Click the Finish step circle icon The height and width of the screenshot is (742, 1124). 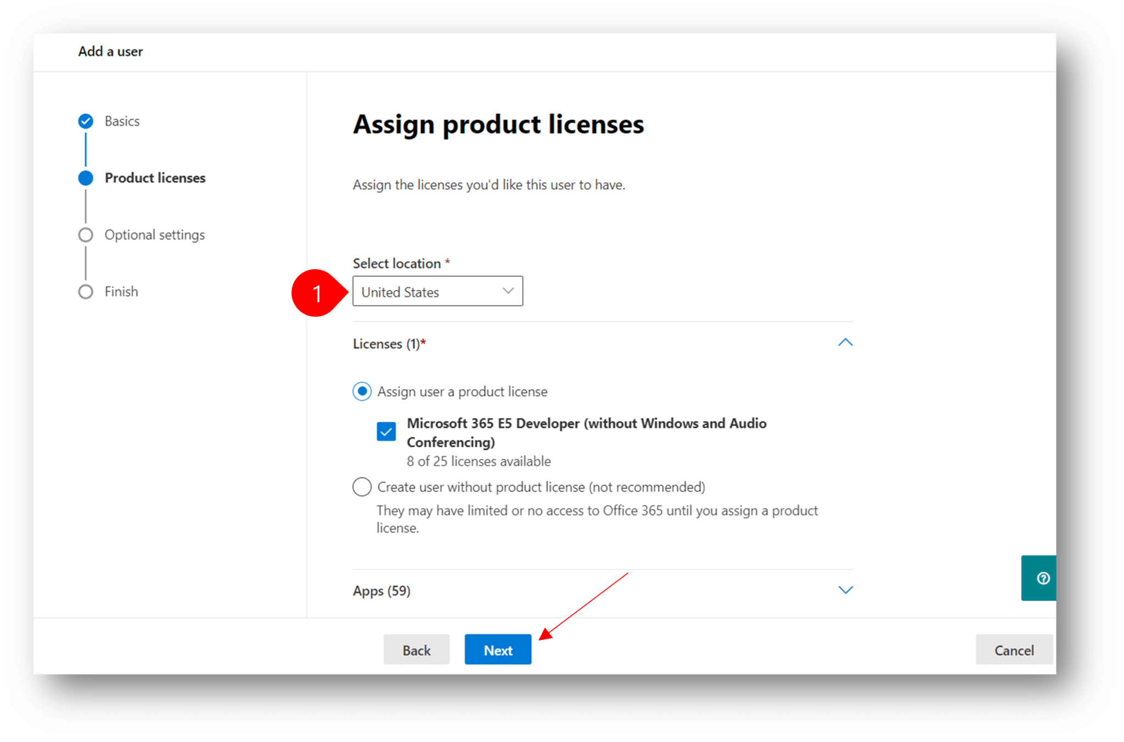(x=86, y=292)
